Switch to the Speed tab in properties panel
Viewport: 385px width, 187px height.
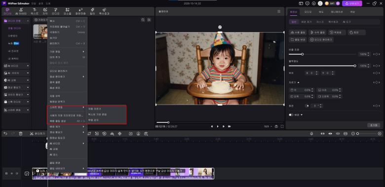pos(321,11)
